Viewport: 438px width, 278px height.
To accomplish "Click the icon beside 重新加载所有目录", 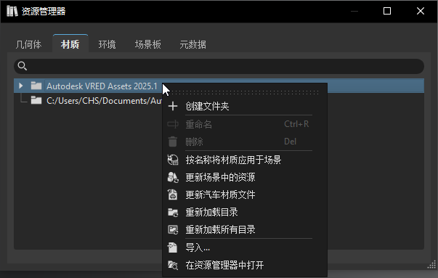I will pos(173,229).
